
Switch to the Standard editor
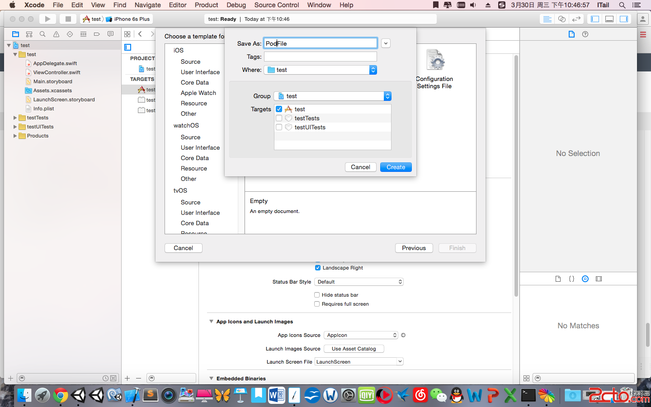coord(547,19)
